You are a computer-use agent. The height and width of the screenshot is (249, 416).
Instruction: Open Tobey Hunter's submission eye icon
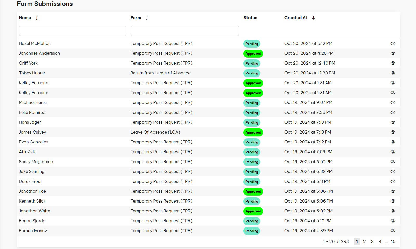pyautogui.click(x=393, y=73)
